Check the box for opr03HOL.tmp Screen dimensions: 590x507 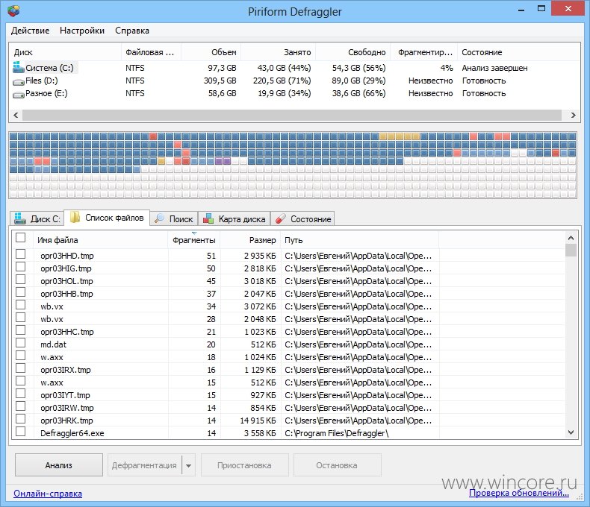(20, 280)
